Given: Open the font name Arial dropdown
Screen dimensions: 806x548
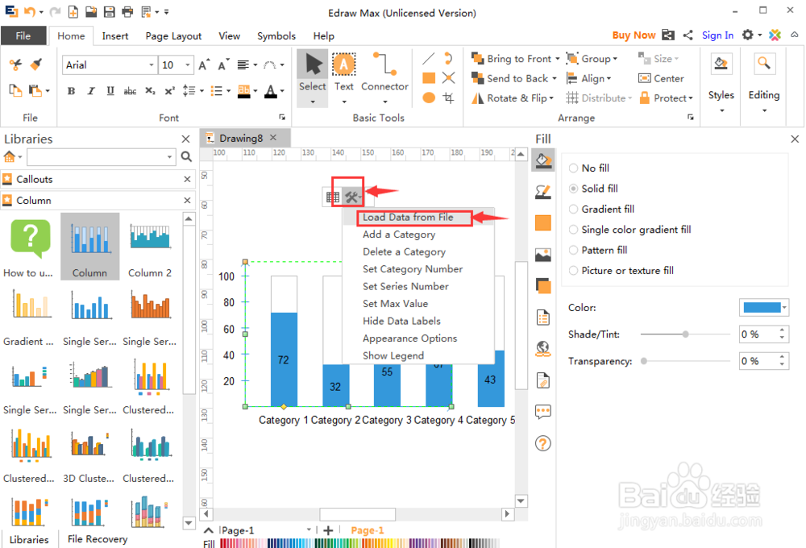Looking at the screenshot, I should click(x=152, y=64).
